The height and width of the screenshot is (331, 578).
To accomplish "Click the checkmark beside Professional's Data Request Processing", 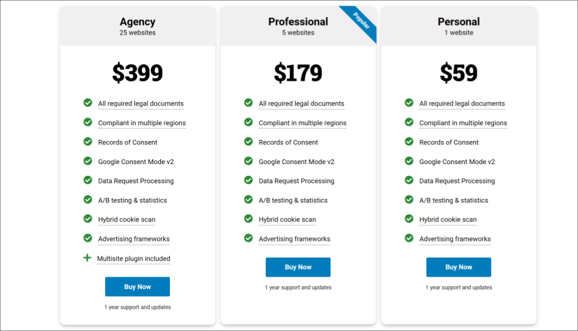I will 248,180.
